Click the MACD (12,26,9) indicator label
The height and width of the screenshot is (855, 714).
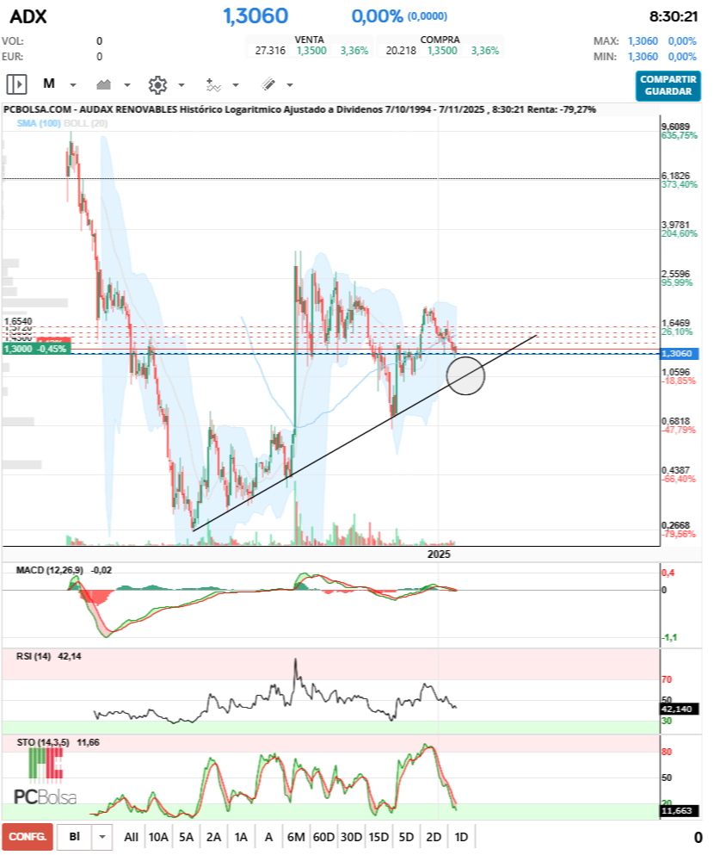(x=50, y=570)
